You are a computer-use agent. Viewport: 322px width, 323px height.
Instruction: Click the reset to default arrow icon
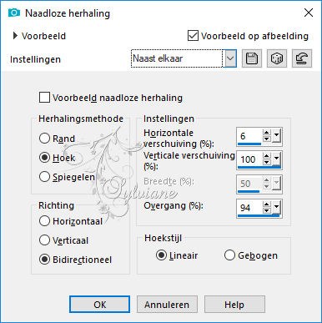click(302, 58)
